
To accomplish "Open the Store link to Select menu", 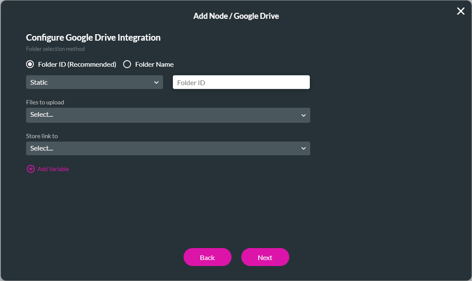I will (x=168, y=148).
